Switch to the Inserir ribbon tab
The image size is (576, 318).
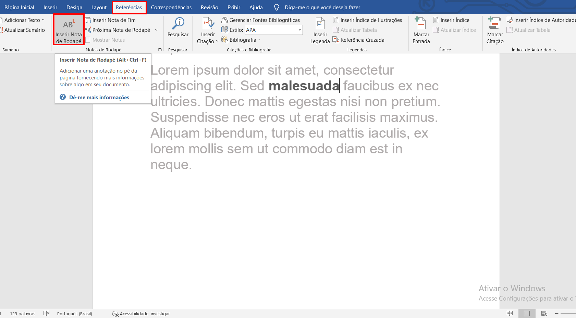pos(50,7)
